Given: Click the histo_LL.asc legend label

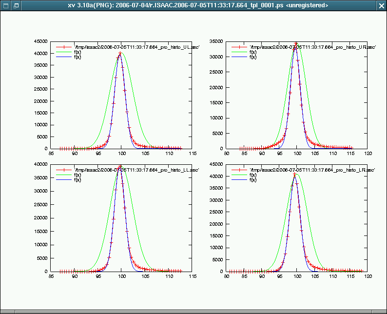Looking at the screenshot, I should click(x=130, y=169).
